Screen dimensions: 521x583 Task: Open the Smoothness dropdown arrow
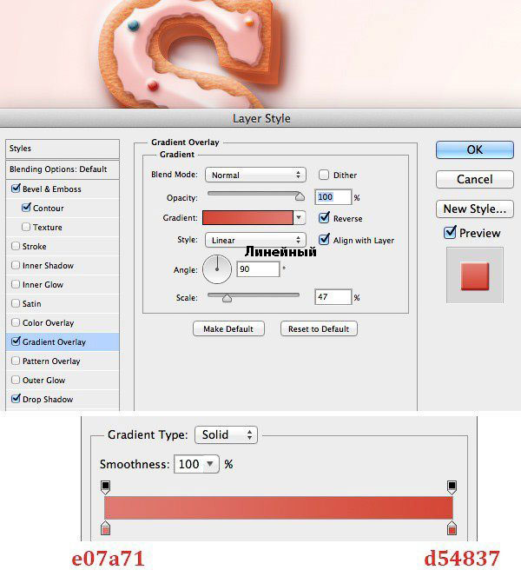[210, 464]
